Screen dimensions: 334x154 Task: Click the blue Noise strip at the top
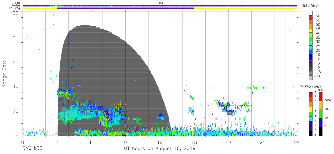160,5
